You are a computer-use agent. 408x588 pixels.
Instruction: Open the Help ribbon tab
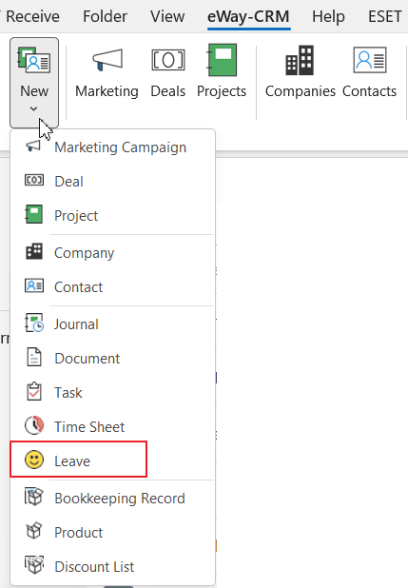click(x=328, y=16)
